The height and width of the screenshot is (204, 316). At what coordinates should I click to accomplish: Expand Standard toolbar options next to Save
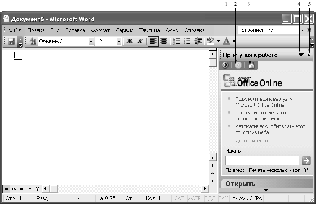20,42
